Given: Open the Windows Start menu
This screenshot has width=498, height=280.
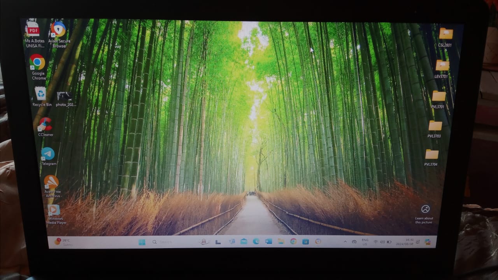Looking at the screenshot, I should pyautogui.click(x=142, y=242).
